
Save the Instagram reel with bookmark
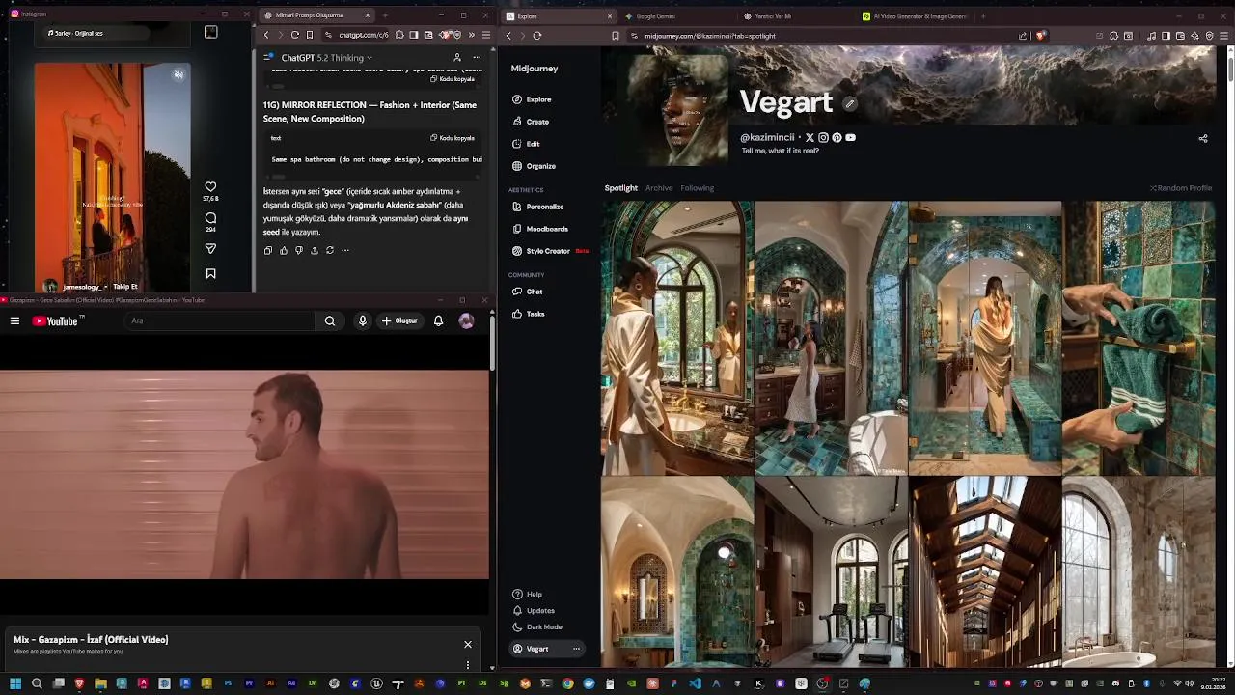[210, 274]
